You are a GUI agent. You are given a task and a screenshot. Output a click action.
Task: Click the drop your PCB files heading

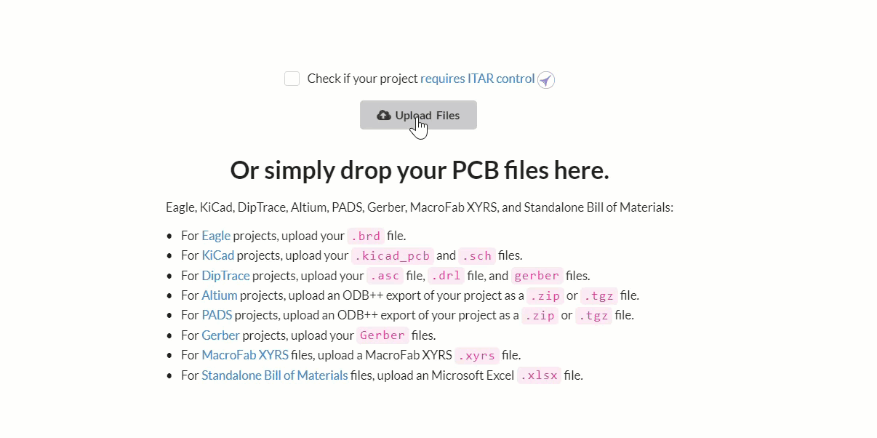(420, 170)
